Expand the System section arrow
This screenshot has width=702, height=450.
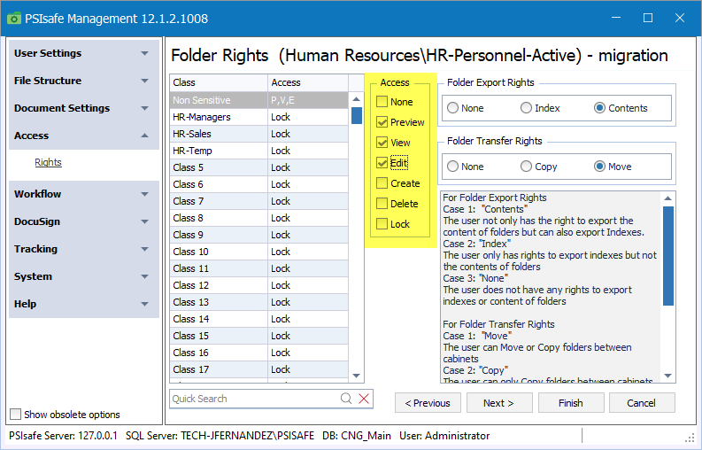pos(144,276)
